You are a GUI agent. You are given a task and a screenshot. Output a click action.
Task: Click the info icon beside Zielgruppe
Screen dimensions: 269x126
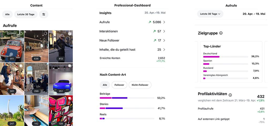coord(221,33)
